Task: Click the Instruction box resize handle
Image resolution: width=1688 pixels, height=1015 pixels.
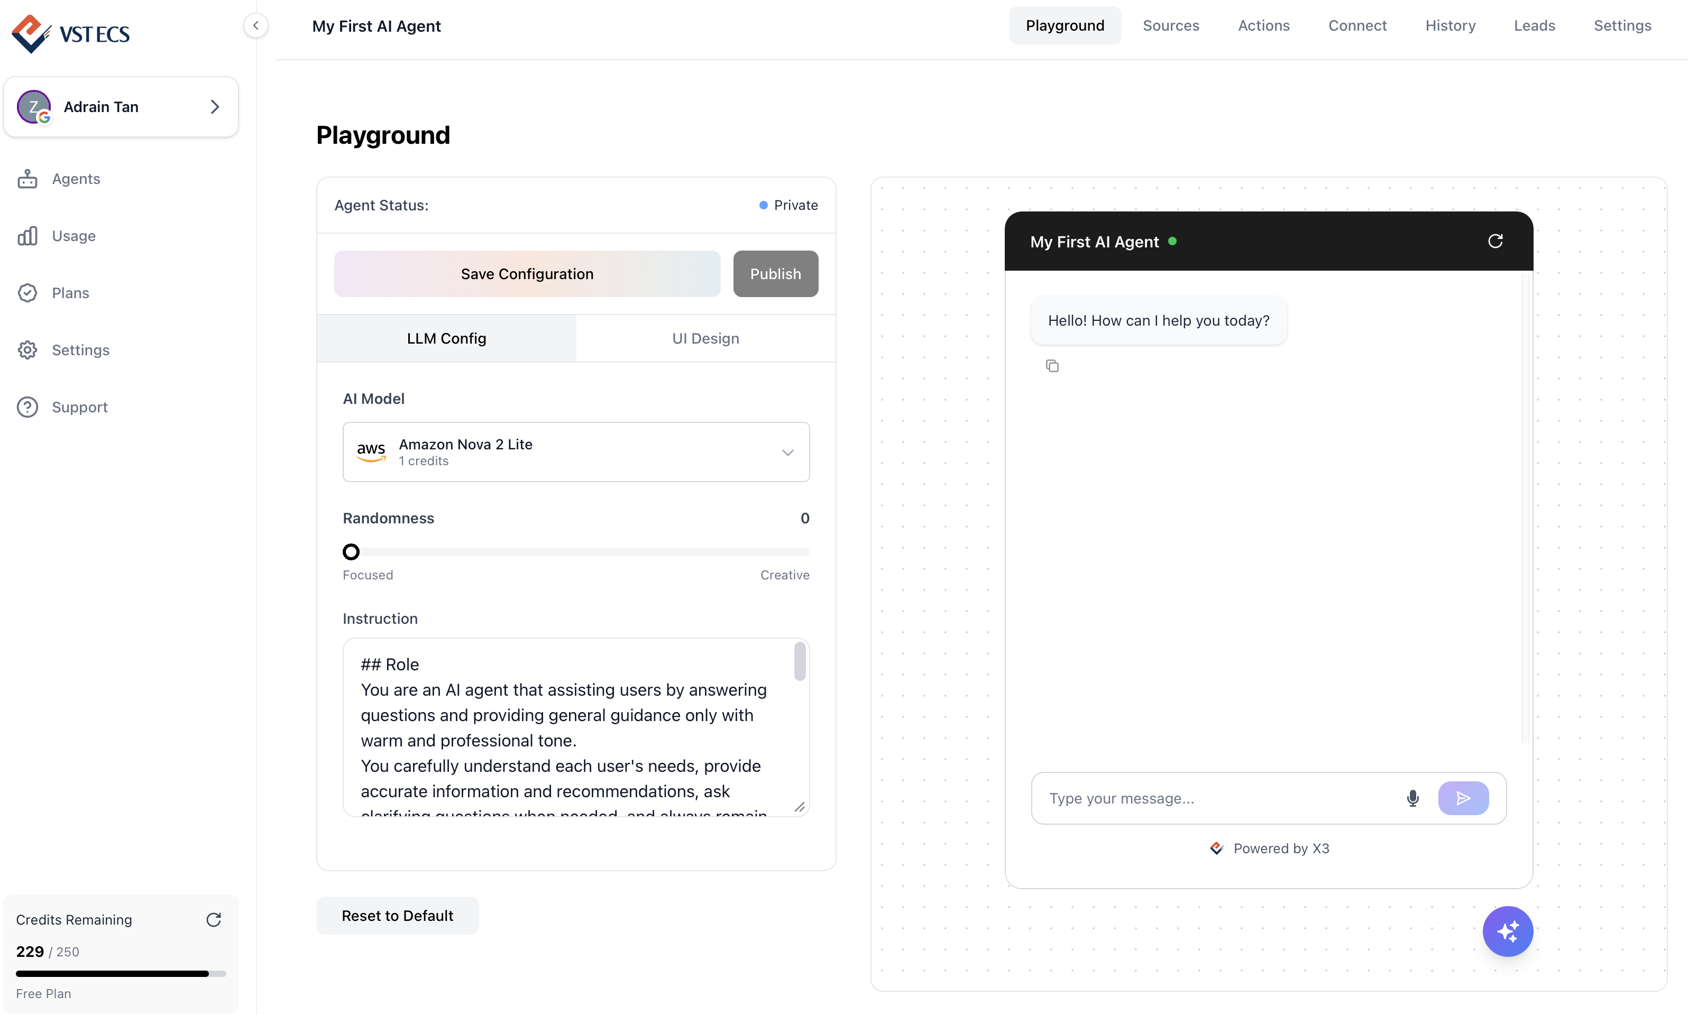Action: (x=800, y=807)
